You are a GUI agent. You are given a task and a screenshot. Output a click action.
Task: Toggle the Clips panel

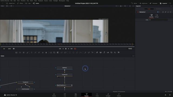28,3
